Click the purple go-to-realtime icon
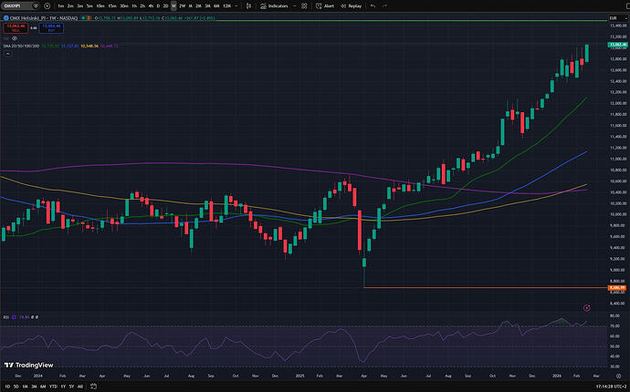The height and width of the screenshot is (392, 630). 586,308
